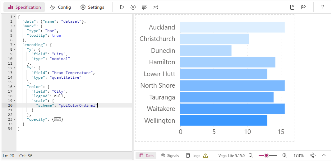
Task: Click the zoom level slider handle
Action: (267, 155)
